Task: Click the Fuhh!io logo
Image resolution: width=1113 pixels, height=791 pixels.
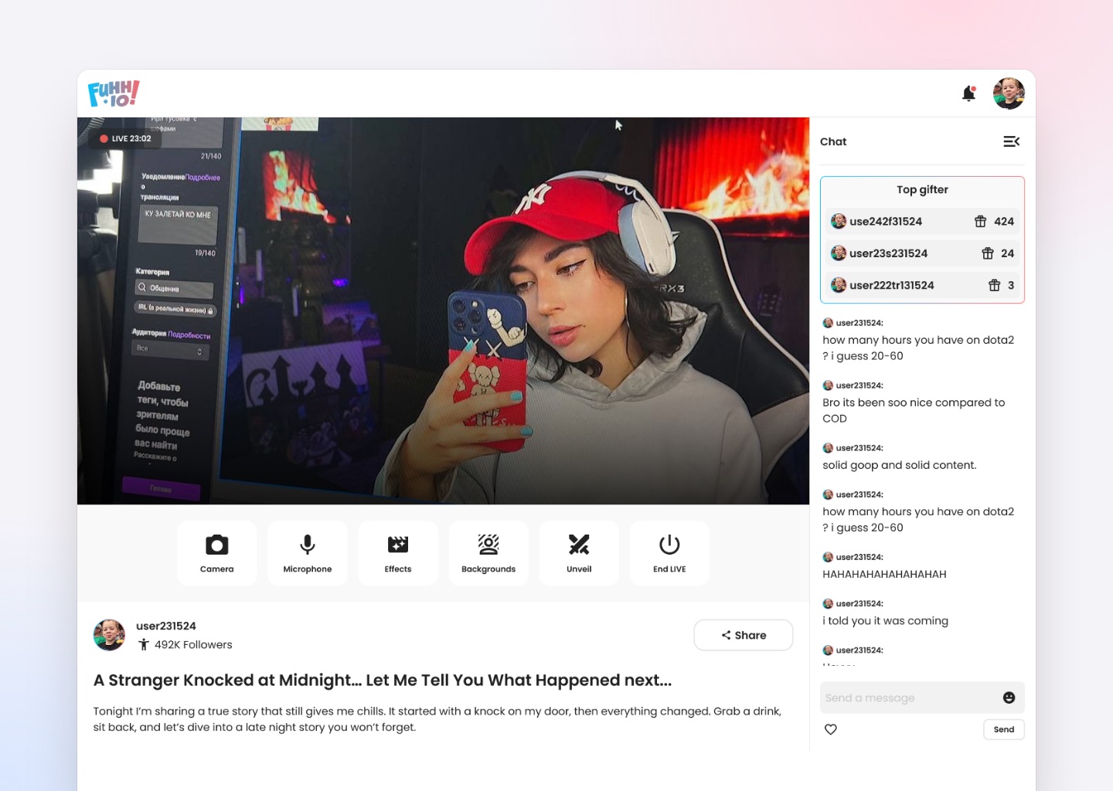Action: tap(114, 93)
